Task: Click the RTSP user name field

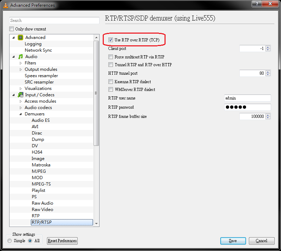Action: [x=247, y=98]
